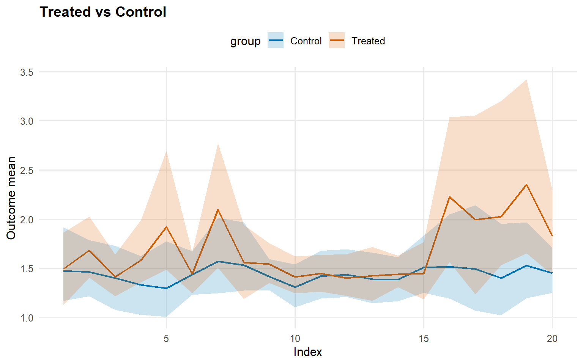583x364 pixels.
Task: Click the y-axis tick label 2.0
Action: (27, 220)
